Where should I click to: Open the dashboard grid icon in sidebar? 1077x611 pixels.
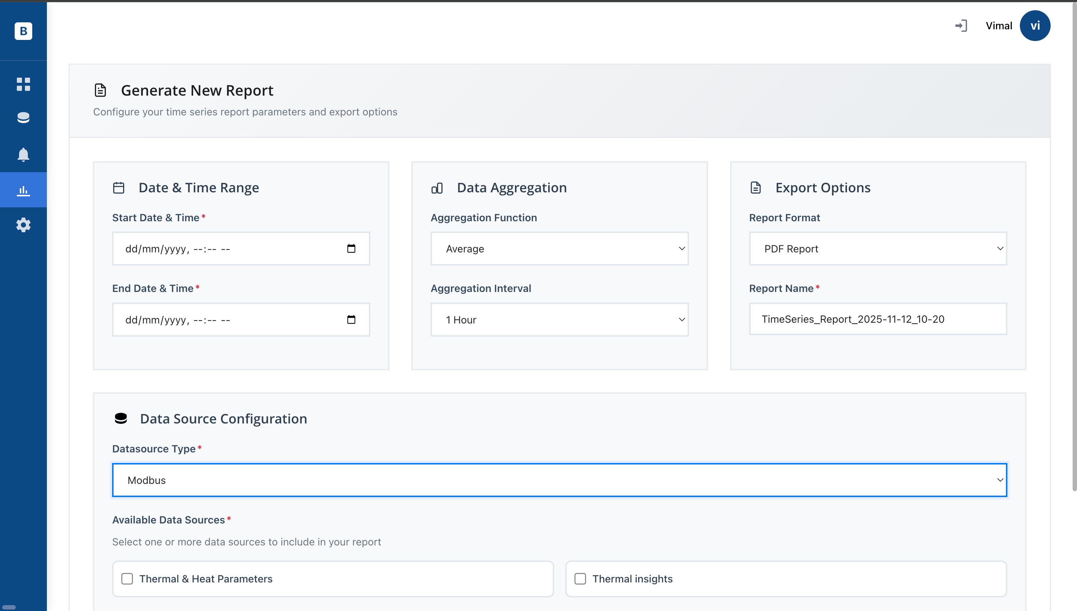(23, 85)
